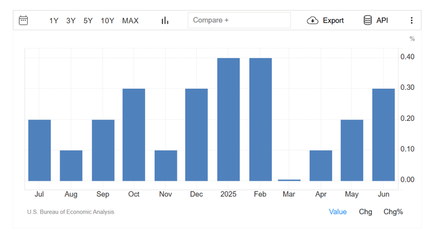
Task: Click the Oct x-axis label
Action: pos(134,194)
